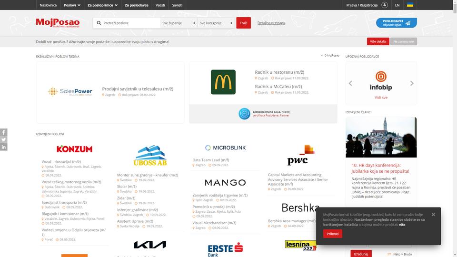The width and height of the screenshot is (457, 257).
Task: Click the Izračunaj button
Action: (x=361, y=254)
